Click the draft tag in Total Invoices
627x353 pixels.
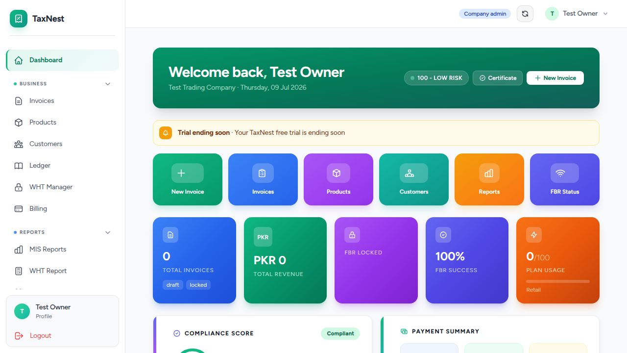click(x=173, y=285)
